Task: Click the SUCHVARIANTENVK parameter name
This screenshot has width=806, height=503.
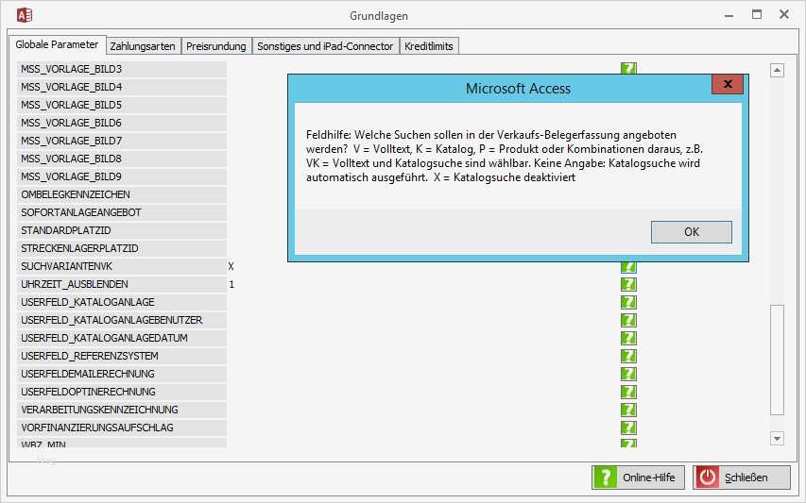Action: pos(122,266)
